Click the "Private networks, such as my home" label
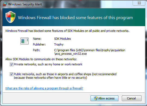 click(48, 64)
